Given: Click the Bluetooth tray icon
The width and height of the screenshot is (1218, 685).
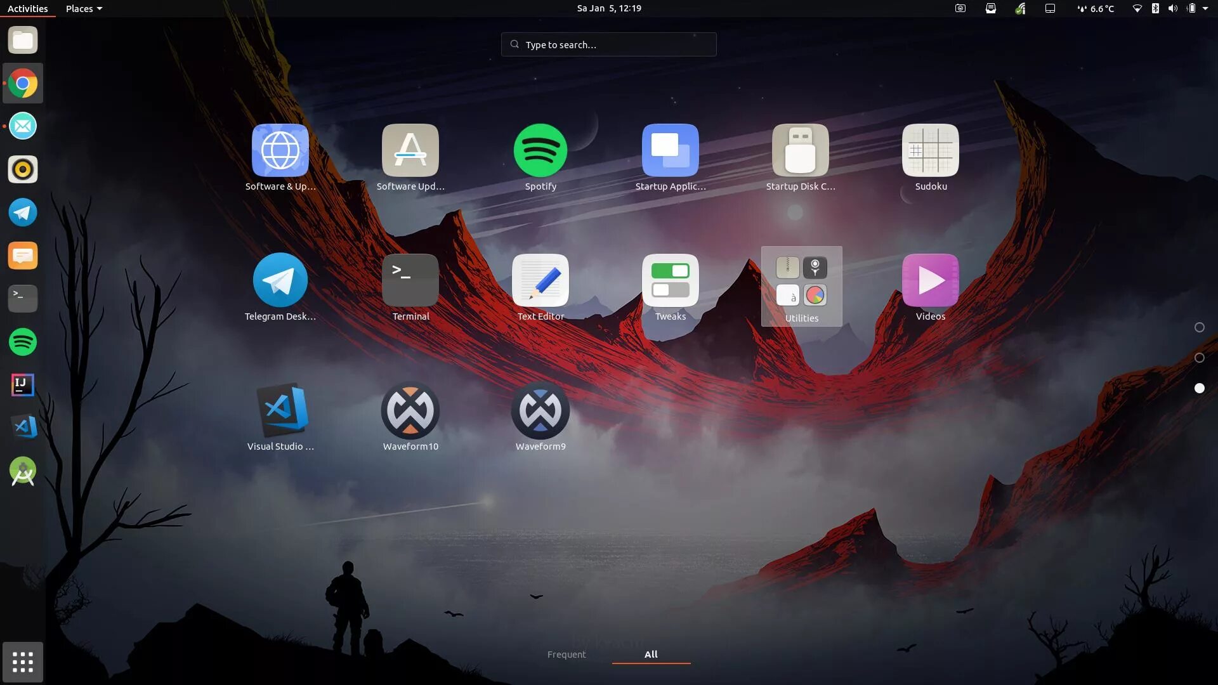Looking at the screenshot, I should click(1155, 8).
